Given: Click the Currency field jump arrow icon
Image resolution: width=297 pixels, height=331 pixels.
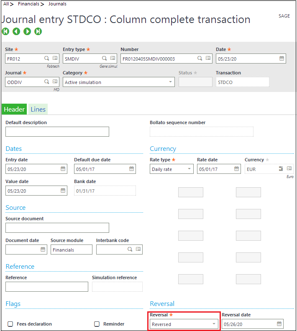Looking at the screenshot, I should (x=281, y=169).
